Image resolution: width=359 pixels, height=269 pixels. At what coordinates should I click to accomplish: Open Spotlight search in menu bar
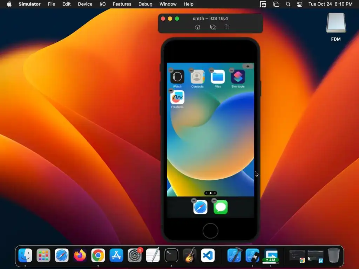click(288, 4)
